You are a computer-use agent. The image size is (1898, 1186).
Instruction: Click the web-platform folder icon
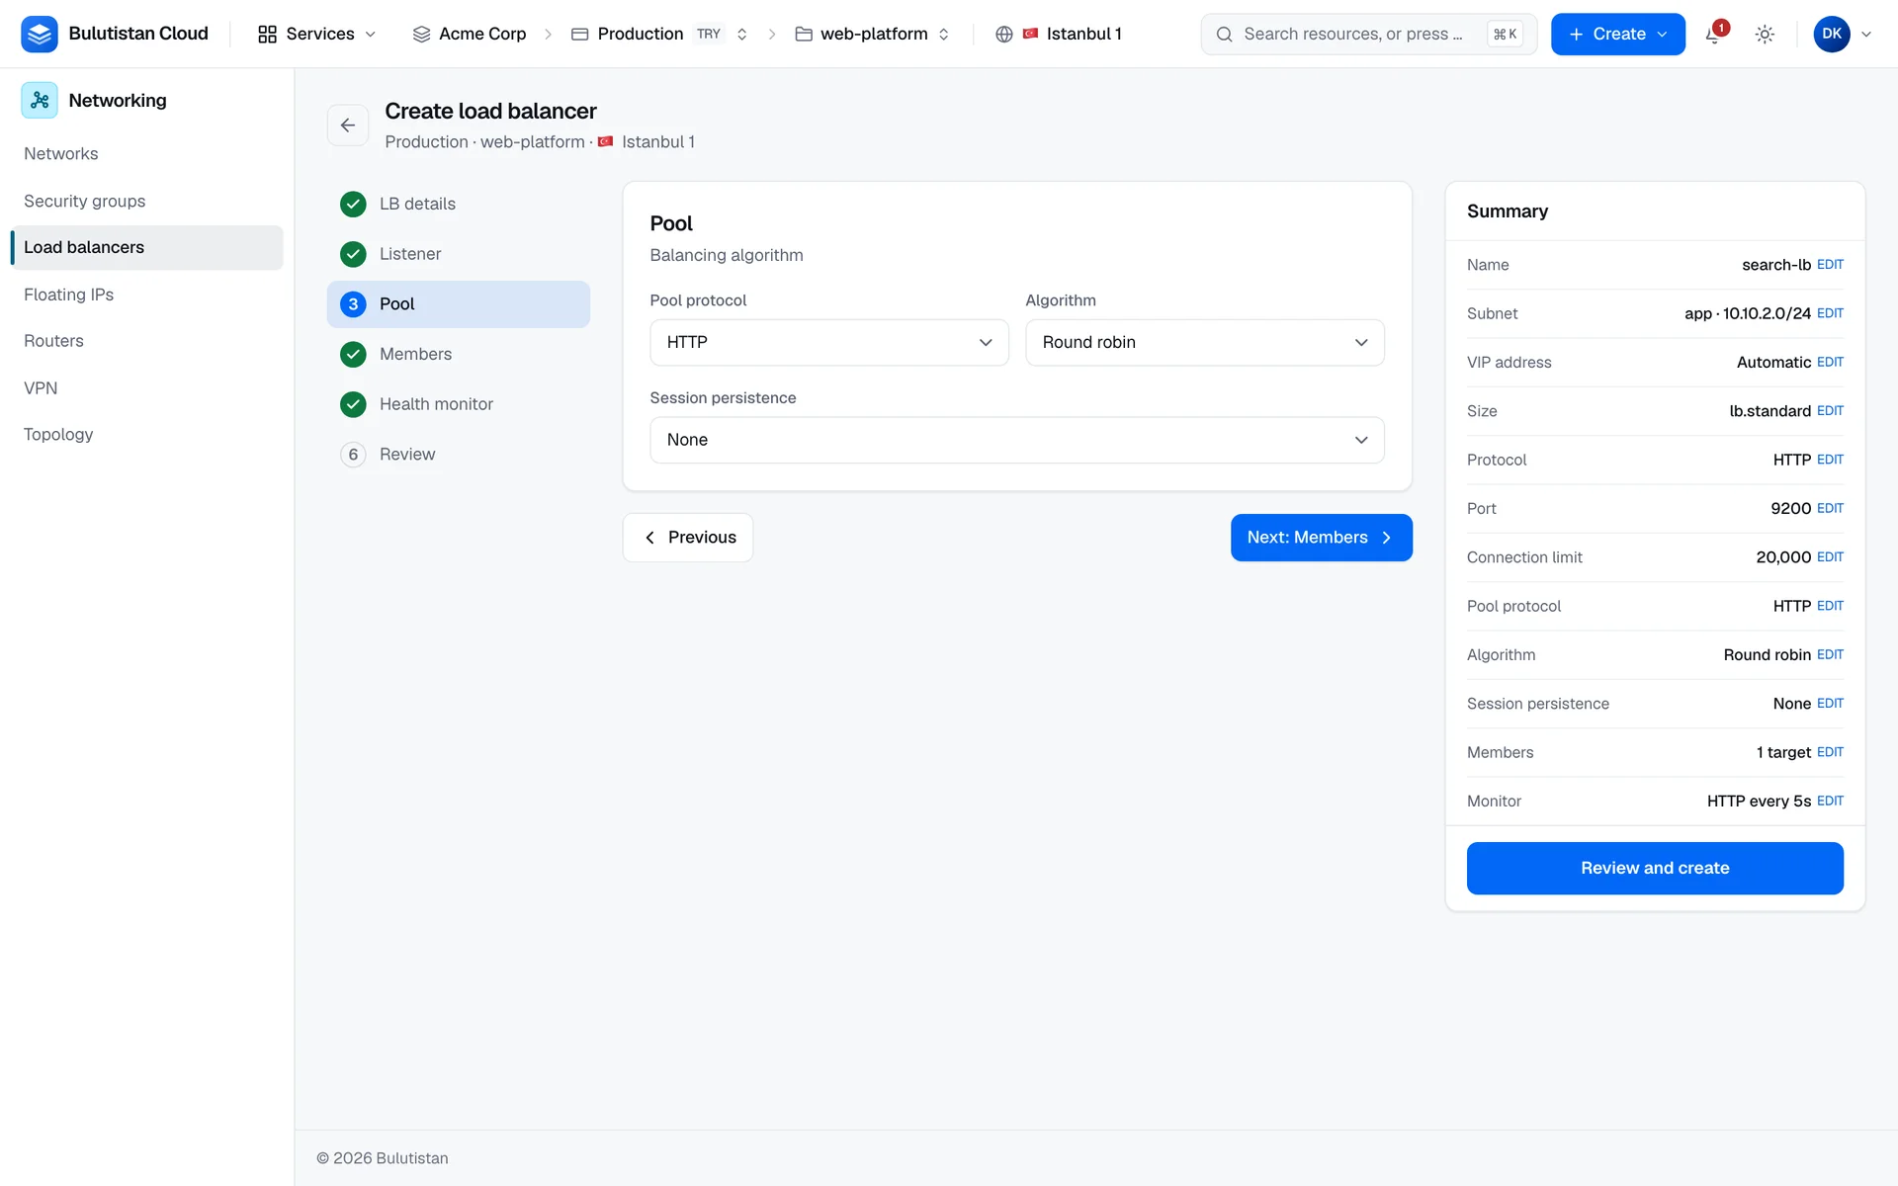click(x=804, y=35)
